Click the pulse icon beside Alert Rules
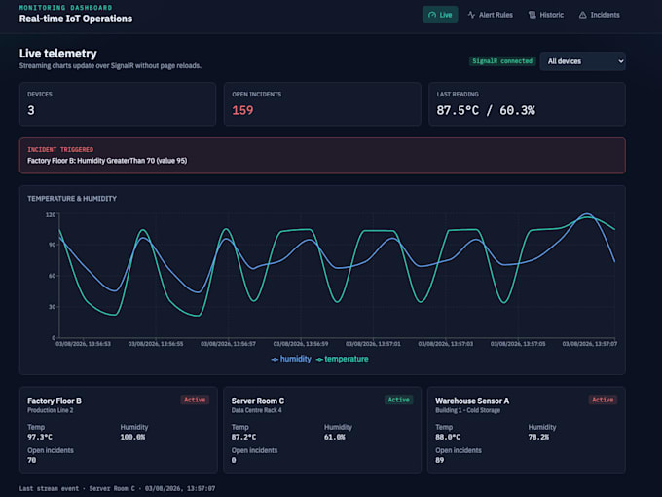The height and width of the screenshot is (497, 662). tap(471, 15)
